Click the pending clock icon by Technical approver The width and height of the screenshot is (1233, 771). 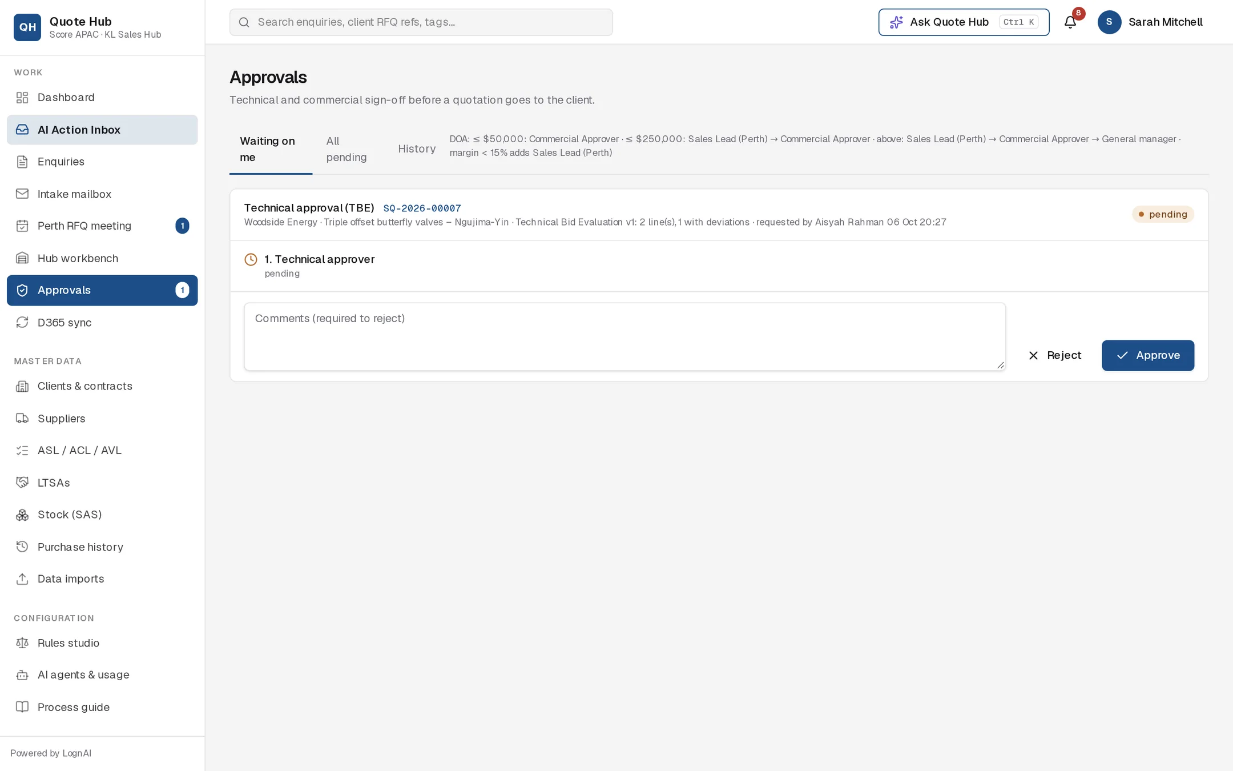tap(251, 260)
